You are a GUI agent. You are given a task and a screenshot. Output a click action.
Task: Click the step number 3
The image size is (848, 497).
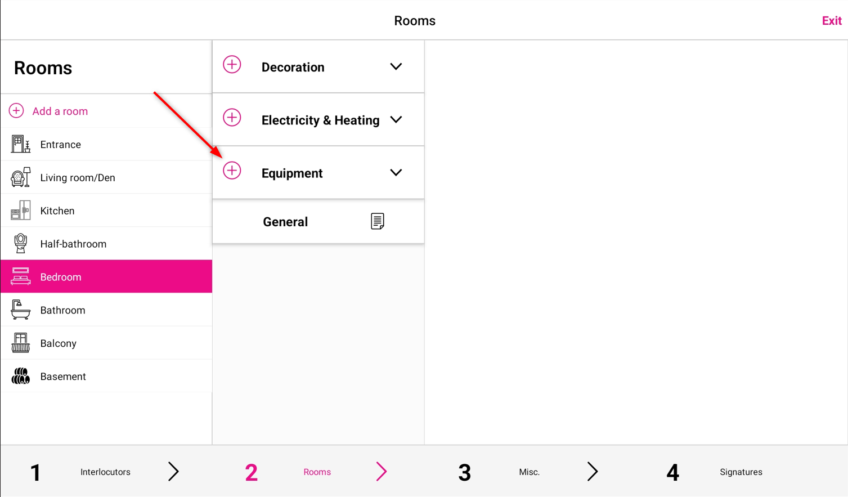pyautogui.click(x=464, y=472)
